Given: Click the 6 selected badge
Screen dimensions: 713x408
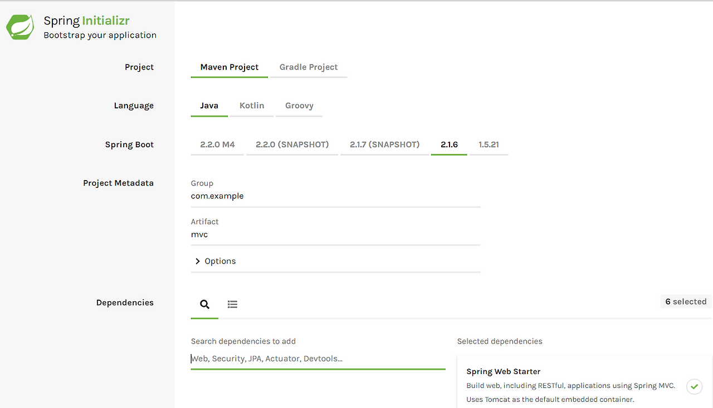Looking at the screenshot, I should pos(686,302).
